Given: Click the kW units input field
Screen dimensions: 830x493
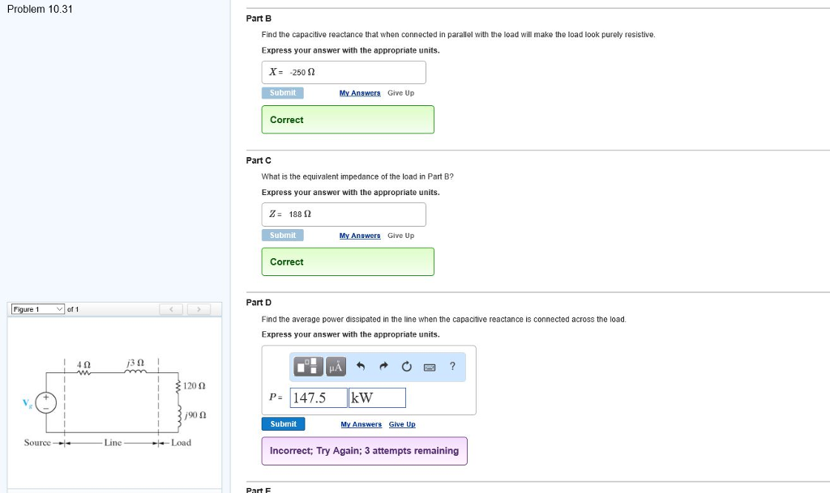Looking at the screenshot, I should pos(377,397).
